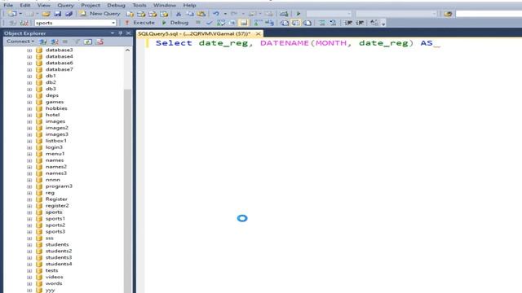The width and height of the screenshot is (522, 293).
Task: Click the Cut icon in toolbar
Action: [179, 14]
